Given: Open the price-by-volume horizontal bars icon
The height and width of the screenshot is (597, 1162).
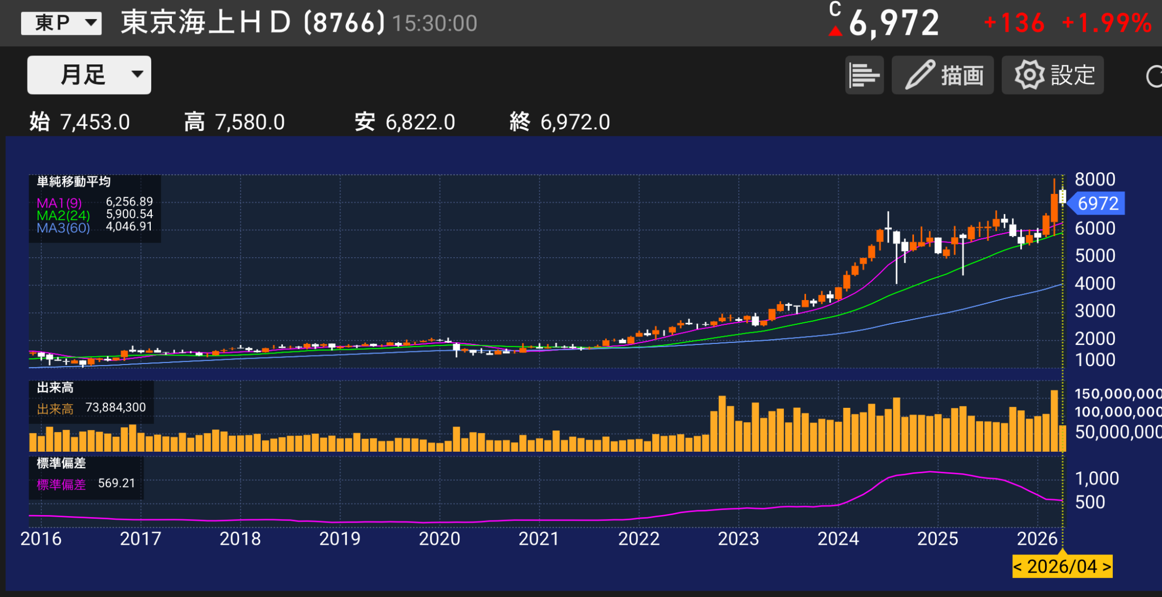Looking at the screenshot, I should click(864, 75).
